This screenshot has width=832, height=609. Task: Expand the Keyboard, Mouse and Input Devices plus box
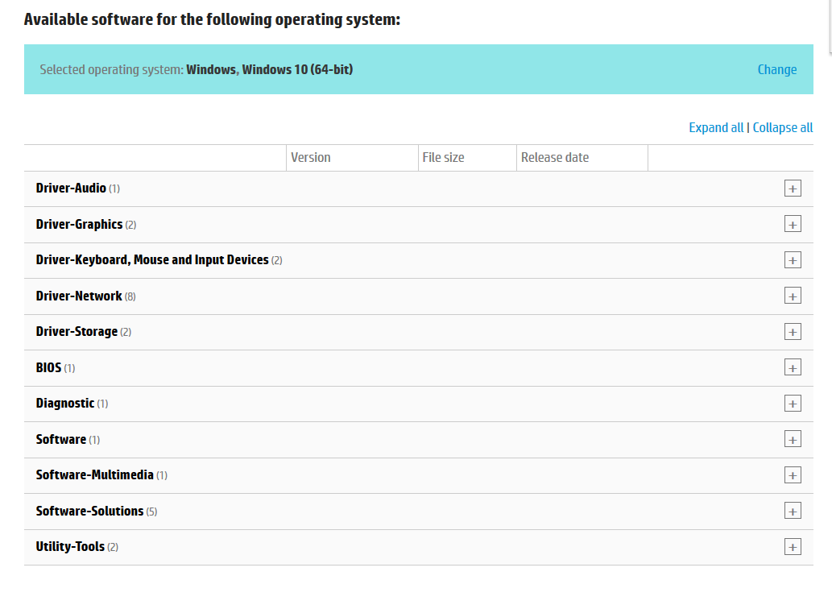tap(793, 260)
